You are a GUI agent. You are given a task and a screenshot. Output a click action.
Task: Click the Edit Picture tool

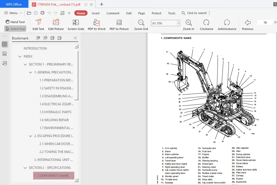click(56, 25)
